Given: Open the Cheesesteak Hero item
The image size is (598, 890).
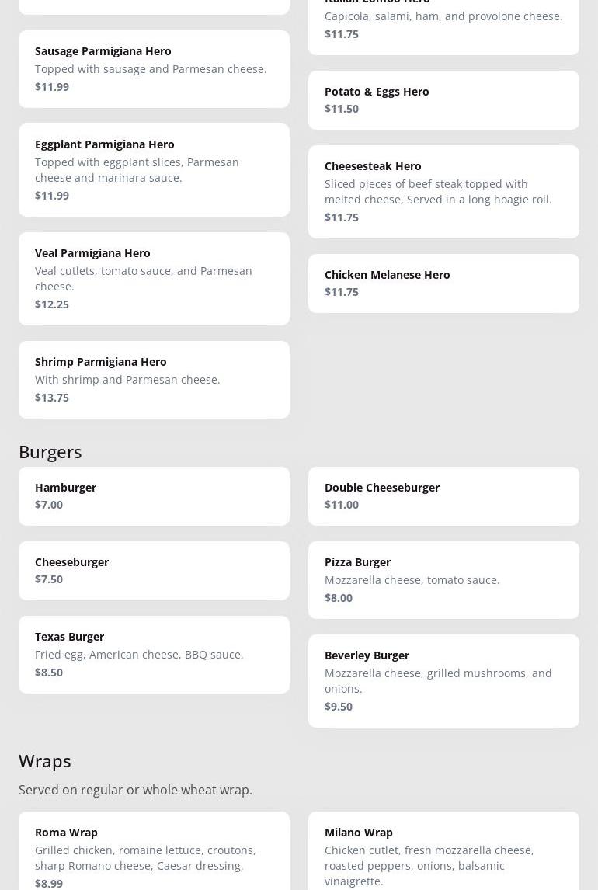Looking at the screenshot, I should click(443, 192).
